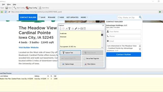Click the Capture Image button
Screen dimensions: 163x92
coord(70,64)
